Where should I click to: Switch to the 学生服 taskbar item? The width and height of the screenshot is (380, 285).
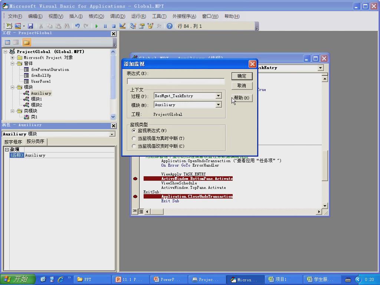click(x=322, y=280)
